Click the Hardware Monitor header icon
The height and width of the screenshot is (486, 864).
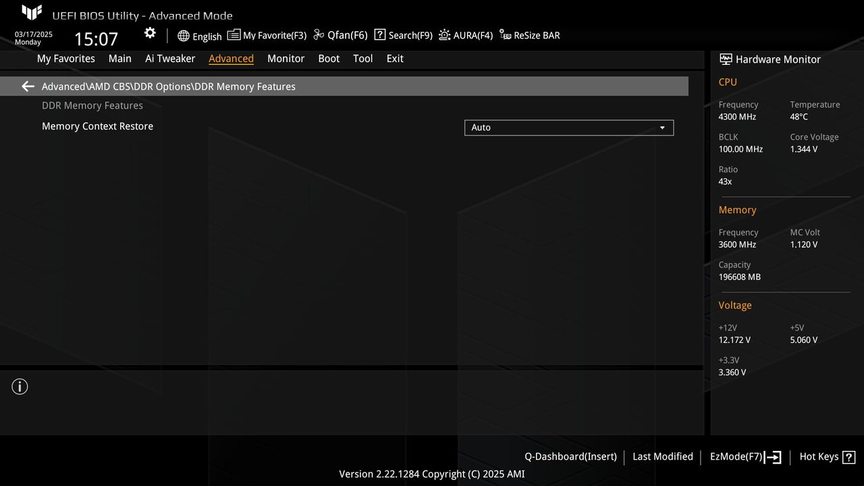(x=726, y=59)
